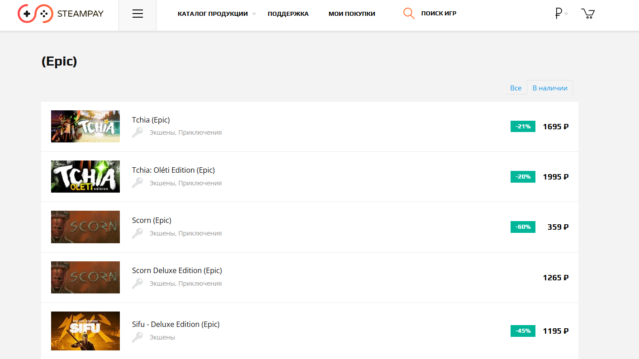Click the -20% discount badge
This screenshot has height=359, width=639.
[x=523, y=177]
